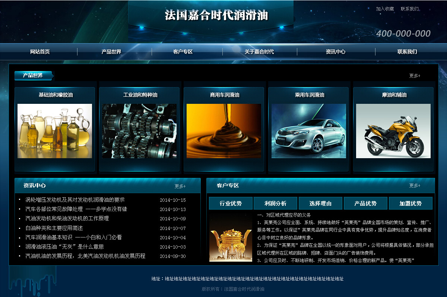Select 关于嘉合时代 in the main navigation

(259, 52)
